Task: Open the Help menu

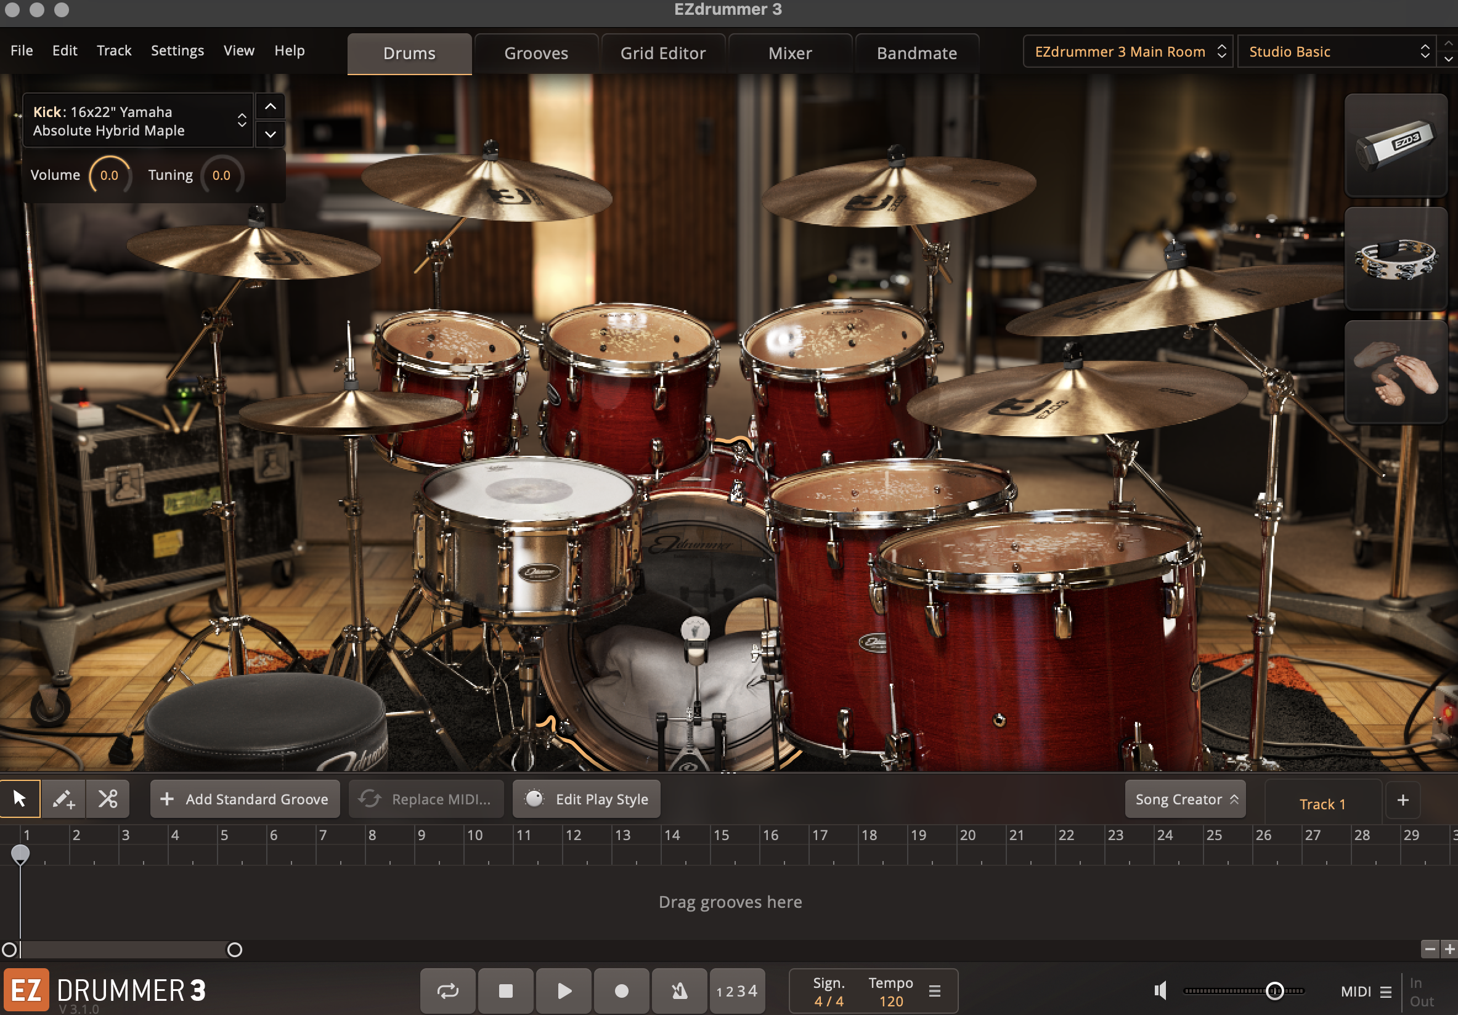Action: click(x=290, y=50)
